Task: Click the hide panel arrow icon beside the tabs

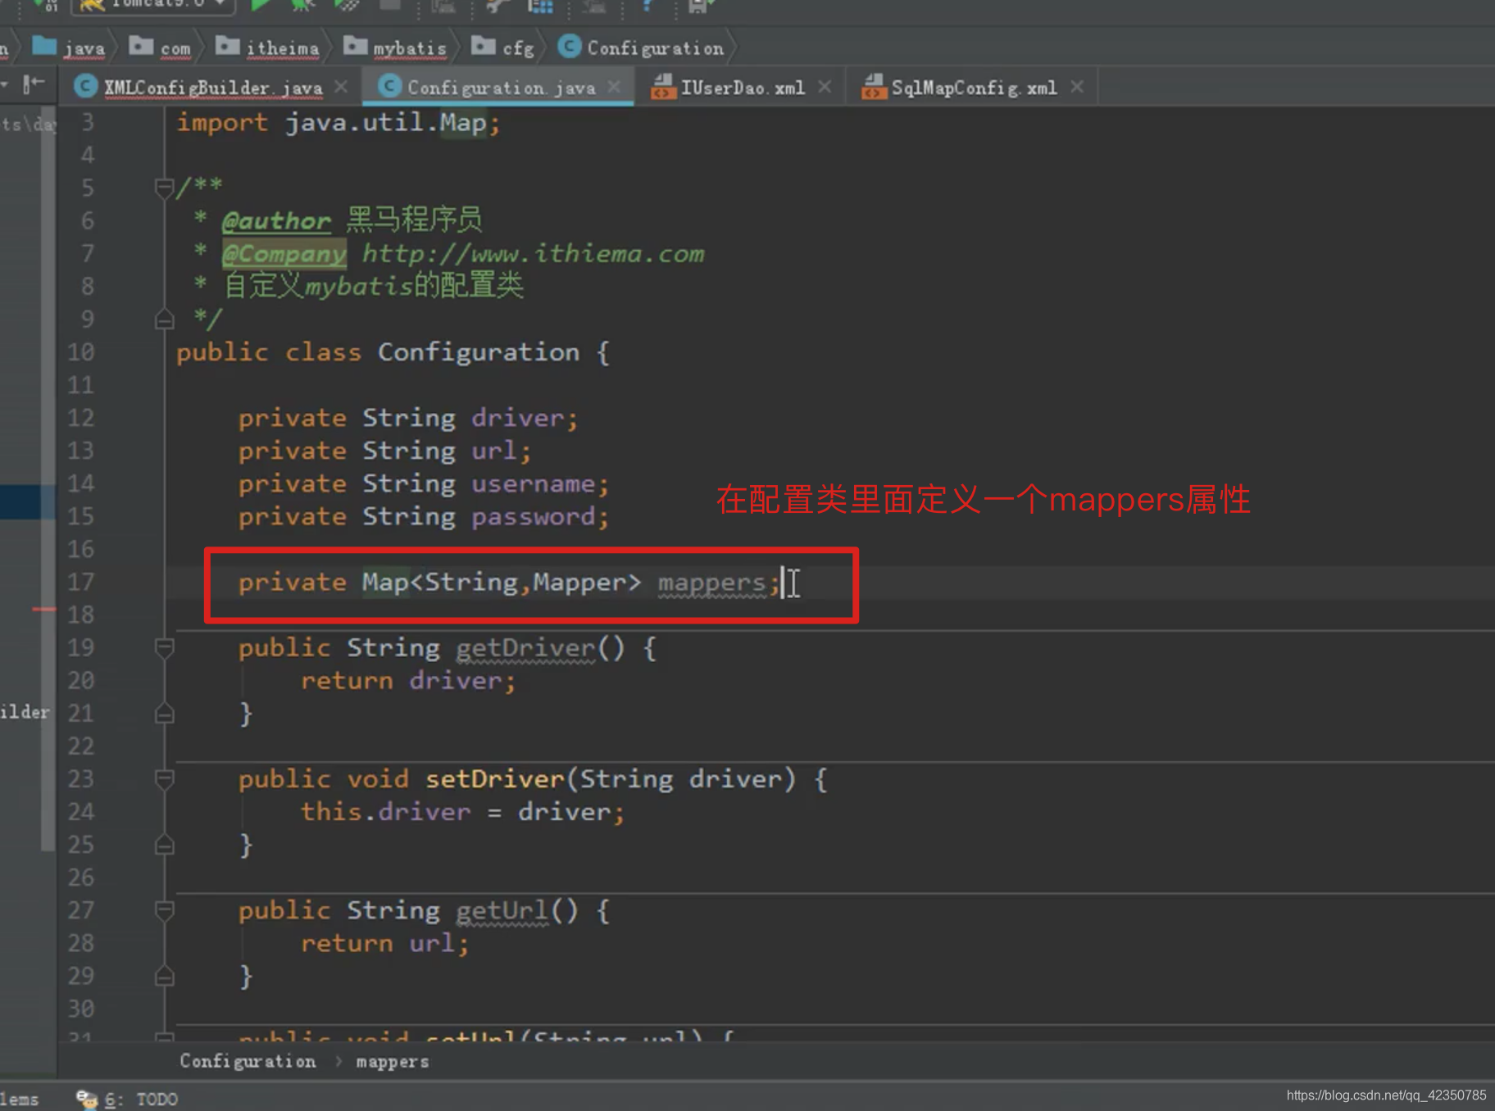Action: pyautogui.click(x=34, y=84)
